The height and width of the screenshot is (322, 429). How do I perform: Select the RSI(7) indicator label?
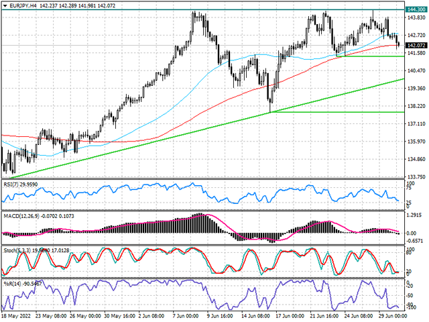[13, 182]
